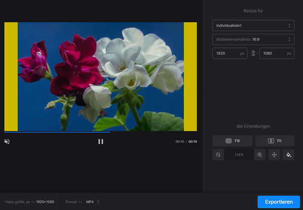This screenshot has height=210, width=303.
Task: Open the paint bucket background color picker
Action: tap(288, 155)
